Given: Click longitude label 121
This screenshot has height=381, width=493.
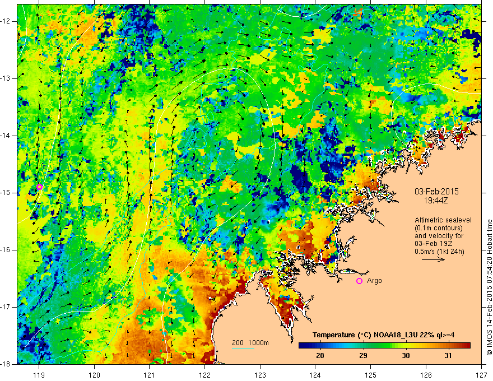Looking at the screenshot, I should tap(150, 375).
